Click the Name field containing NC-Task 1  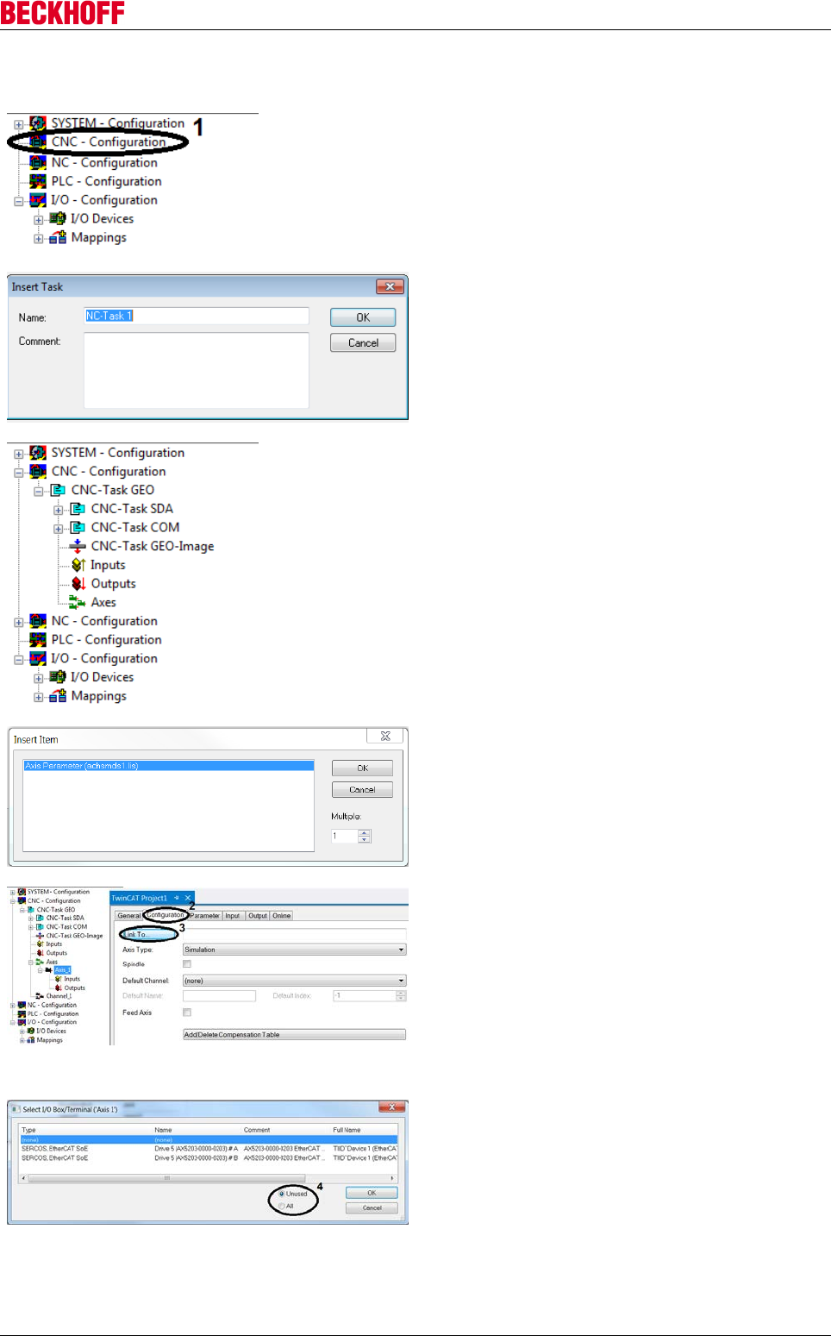tap(197, 316)
